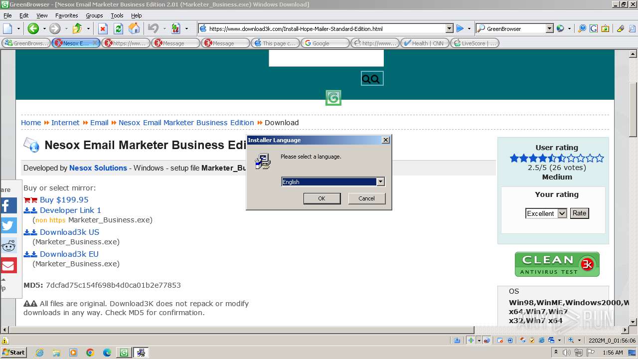638x359 pixels.
Task: Share on Twitter sidebar icon
Action: point(8,225)
